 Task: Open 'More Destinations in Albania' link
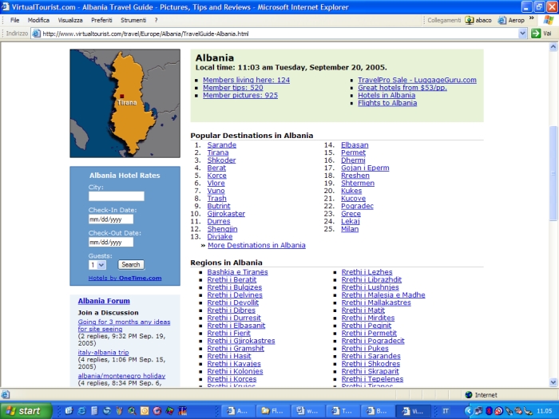[256, 245]
